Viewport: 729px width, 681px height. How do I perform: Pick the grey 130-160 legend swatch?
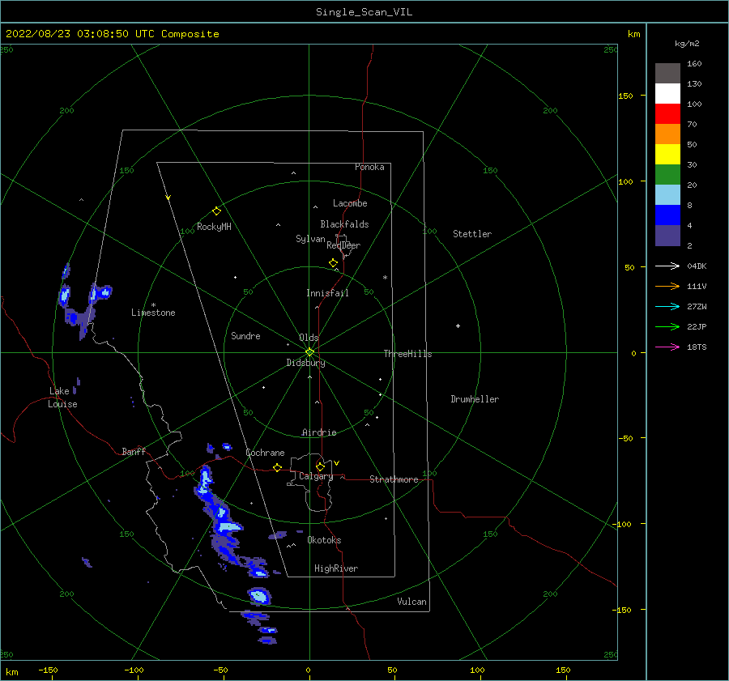pos(667,74)
